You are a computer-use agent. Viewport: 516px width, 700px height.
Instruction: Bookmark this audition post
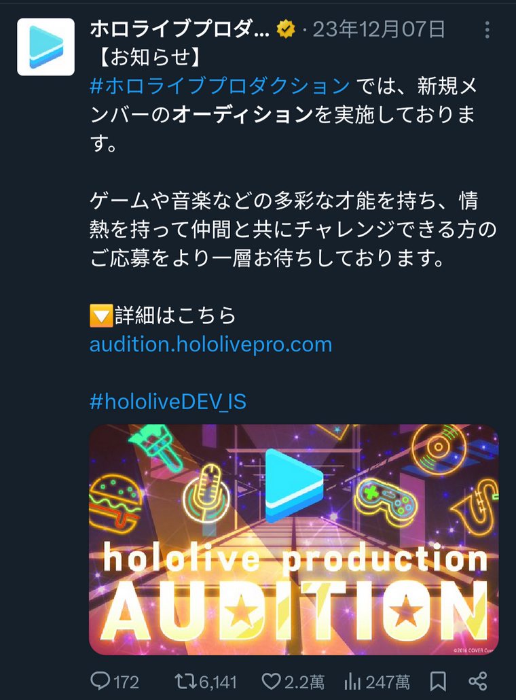click(x=438, y=681)
